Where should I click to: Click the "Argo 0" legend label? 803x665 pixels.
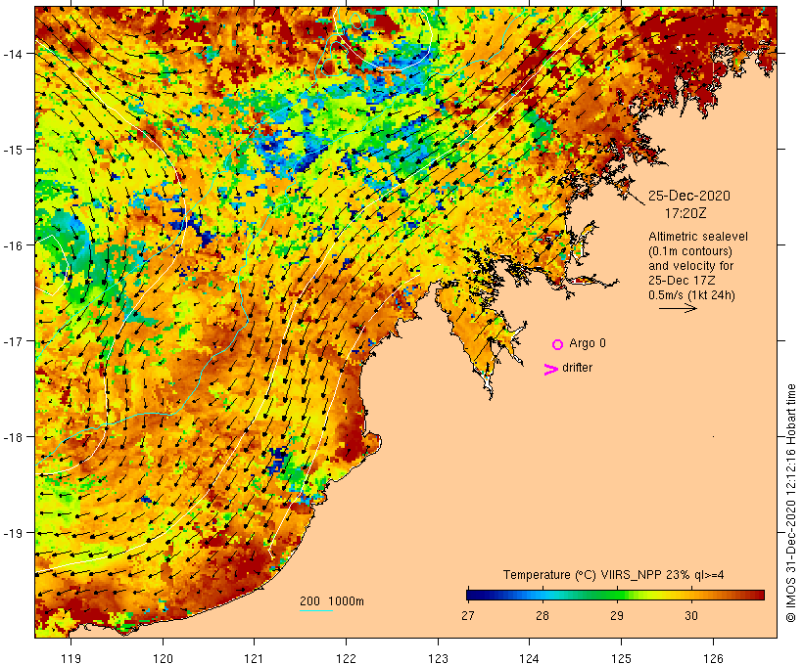tap(588, 343)
